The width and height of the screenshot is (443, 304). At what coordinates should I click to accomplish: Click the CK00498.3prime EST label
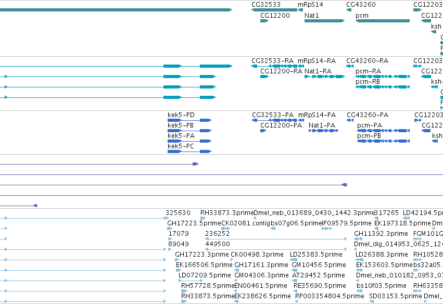257,255
